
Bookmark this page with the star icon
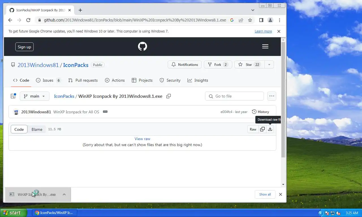250,20
